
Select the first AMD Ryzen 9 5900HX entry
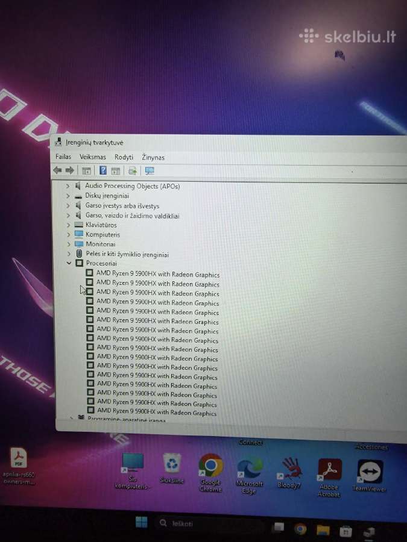point(158,275)
